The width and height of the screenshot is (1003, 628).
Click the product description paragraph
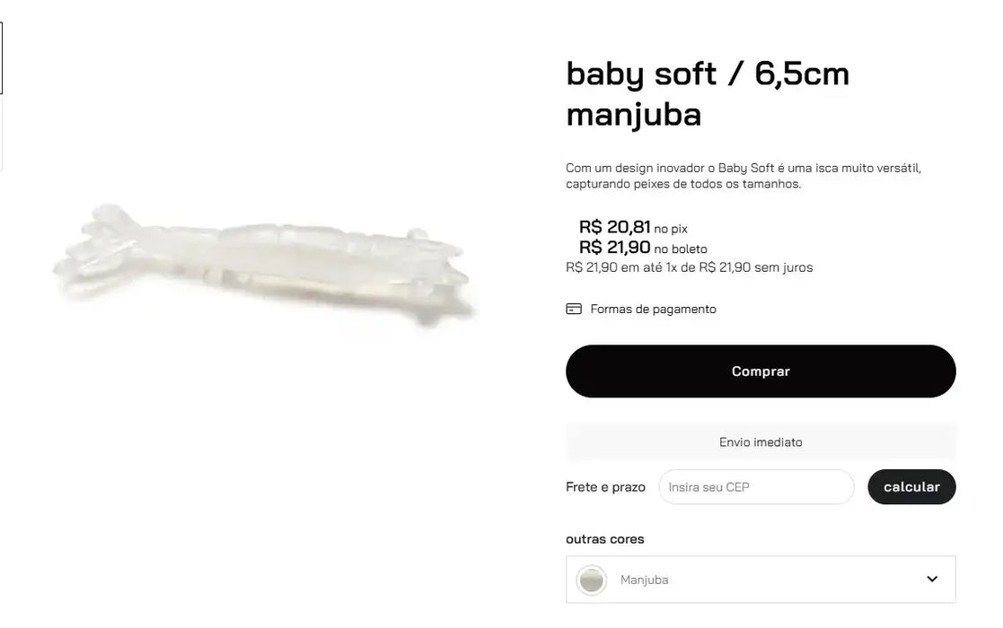(x=743, y=176)
